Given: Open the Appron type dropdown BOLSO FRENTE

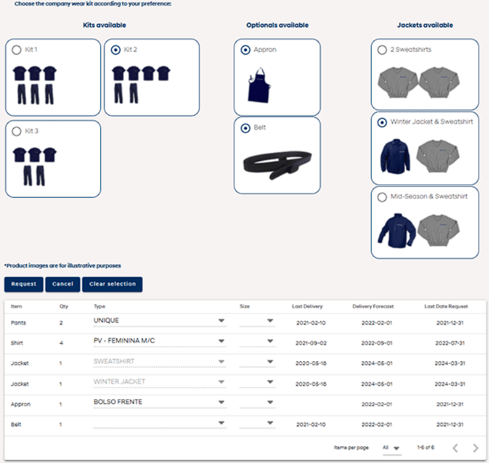Looking at the screenshot, I should (x=160, y=402).
